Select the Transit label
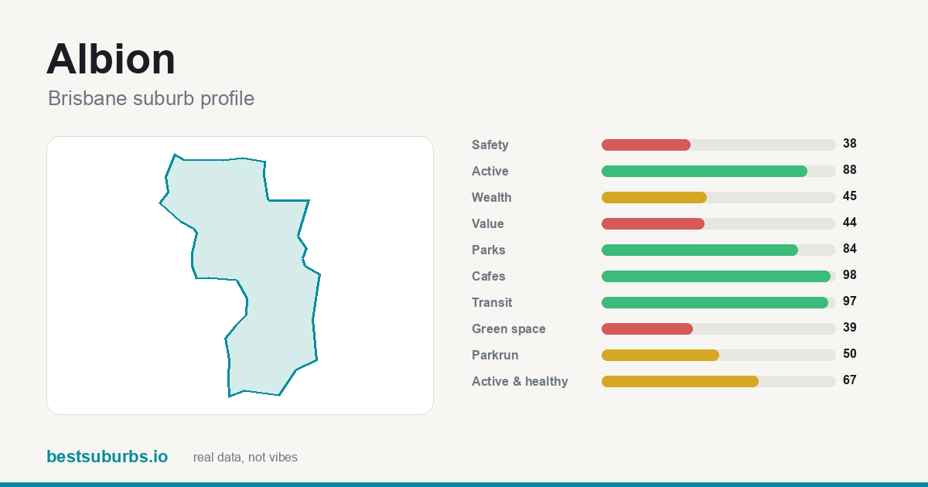The height and width of the screenshot is (487, 928). click(492, 302)
